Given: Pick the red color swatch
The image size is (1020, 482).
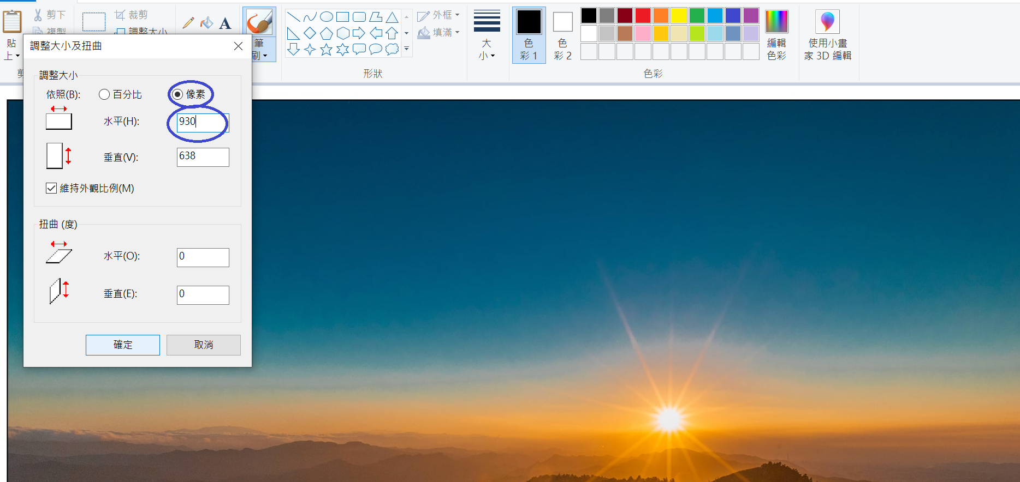Looking at the screenshot, I should [643, 16].
